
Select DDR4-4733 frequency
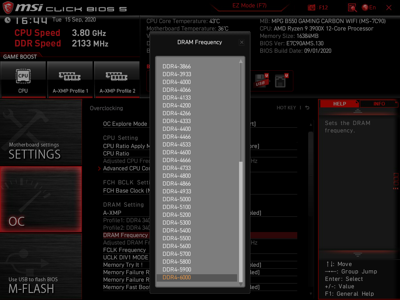[x=177, y=168]
